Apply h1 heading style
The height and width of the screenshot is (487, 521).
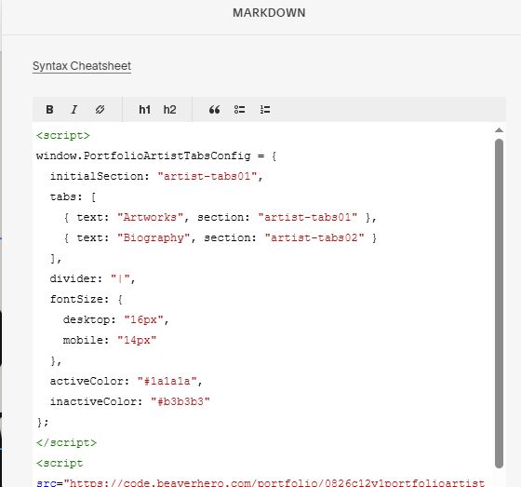click(144, 110)
